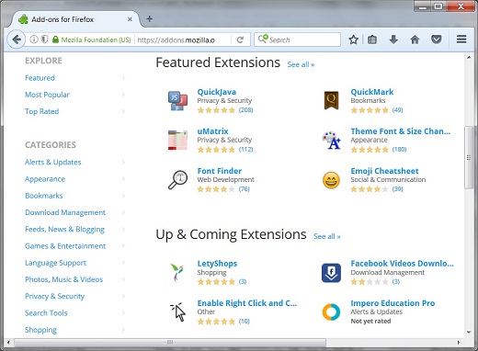Click the chevron beside Download Management
The image size is (478, 351).
[123, 212]
